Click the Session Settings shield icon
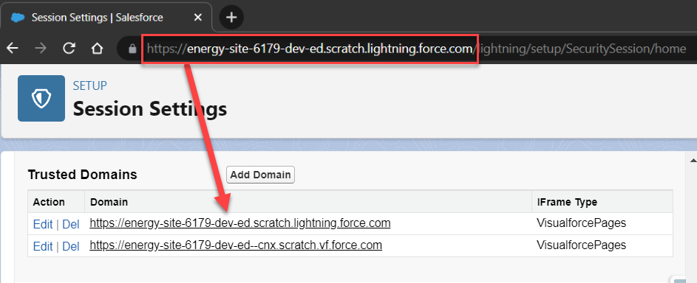 coord(41,98)
